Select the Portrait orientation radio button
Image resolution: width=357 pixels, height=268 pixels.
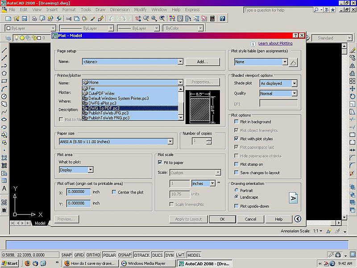click(x=237, y=190)
